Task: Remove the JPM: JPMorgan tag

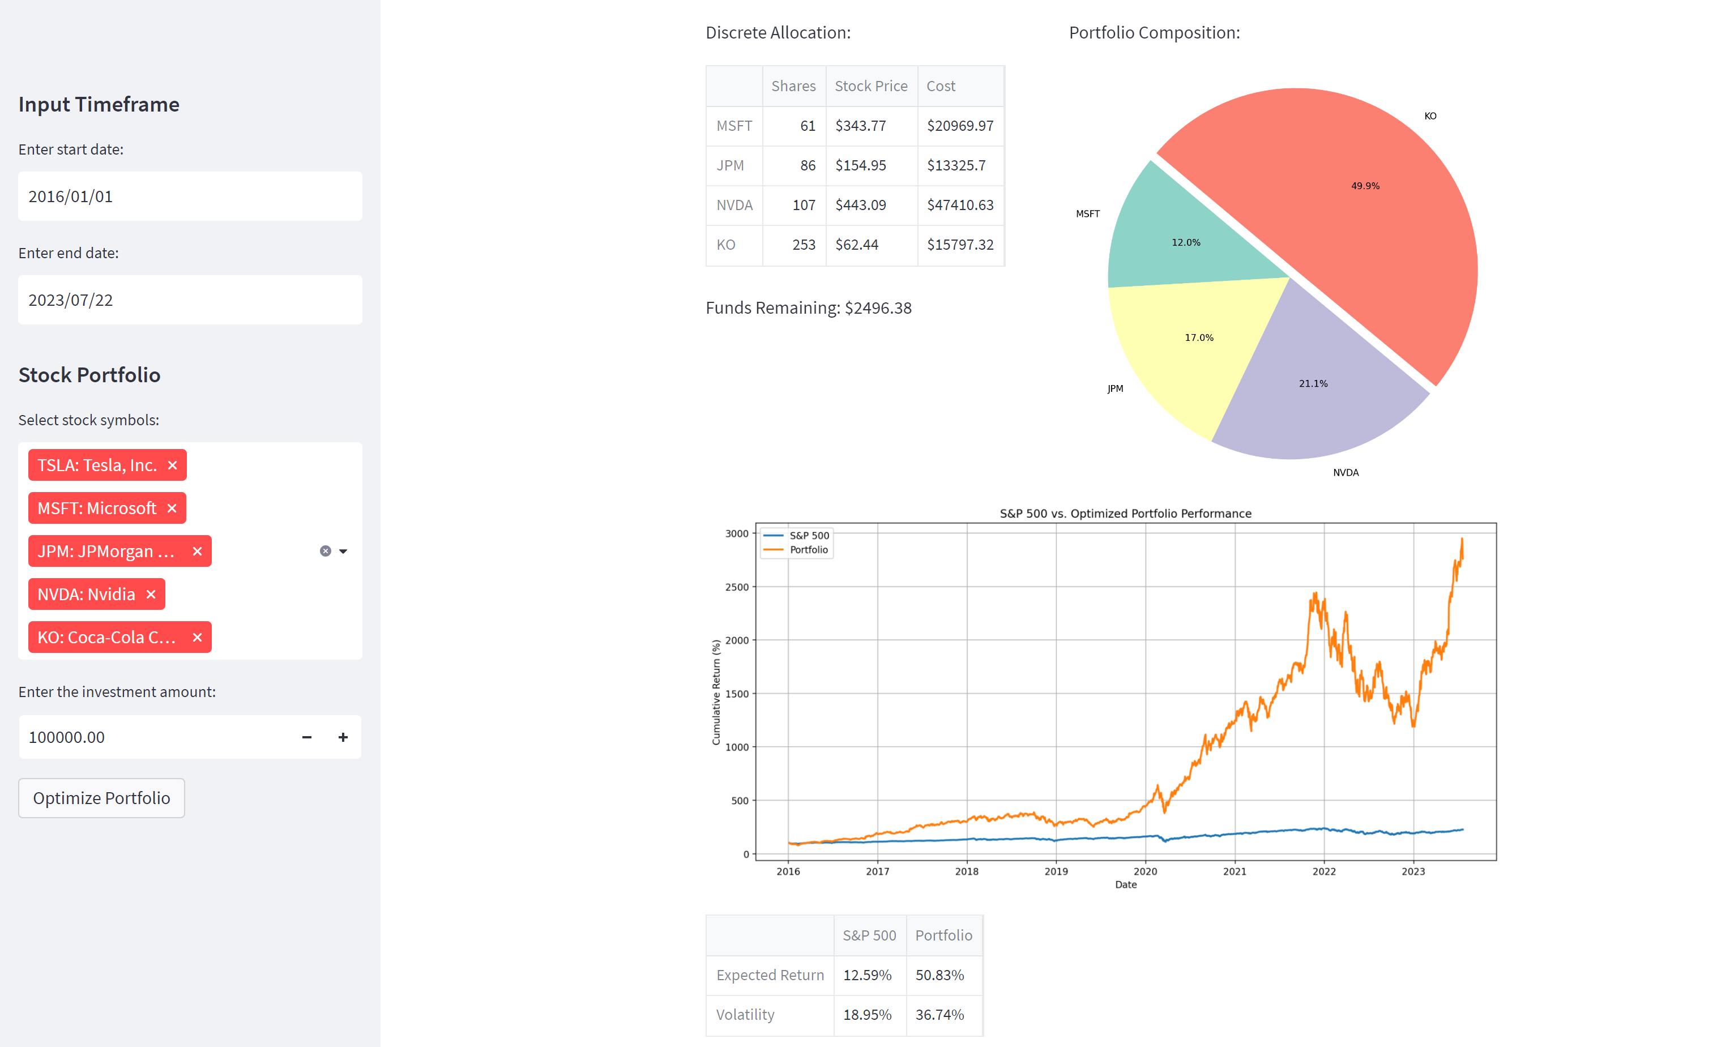Action: [197, 552]
